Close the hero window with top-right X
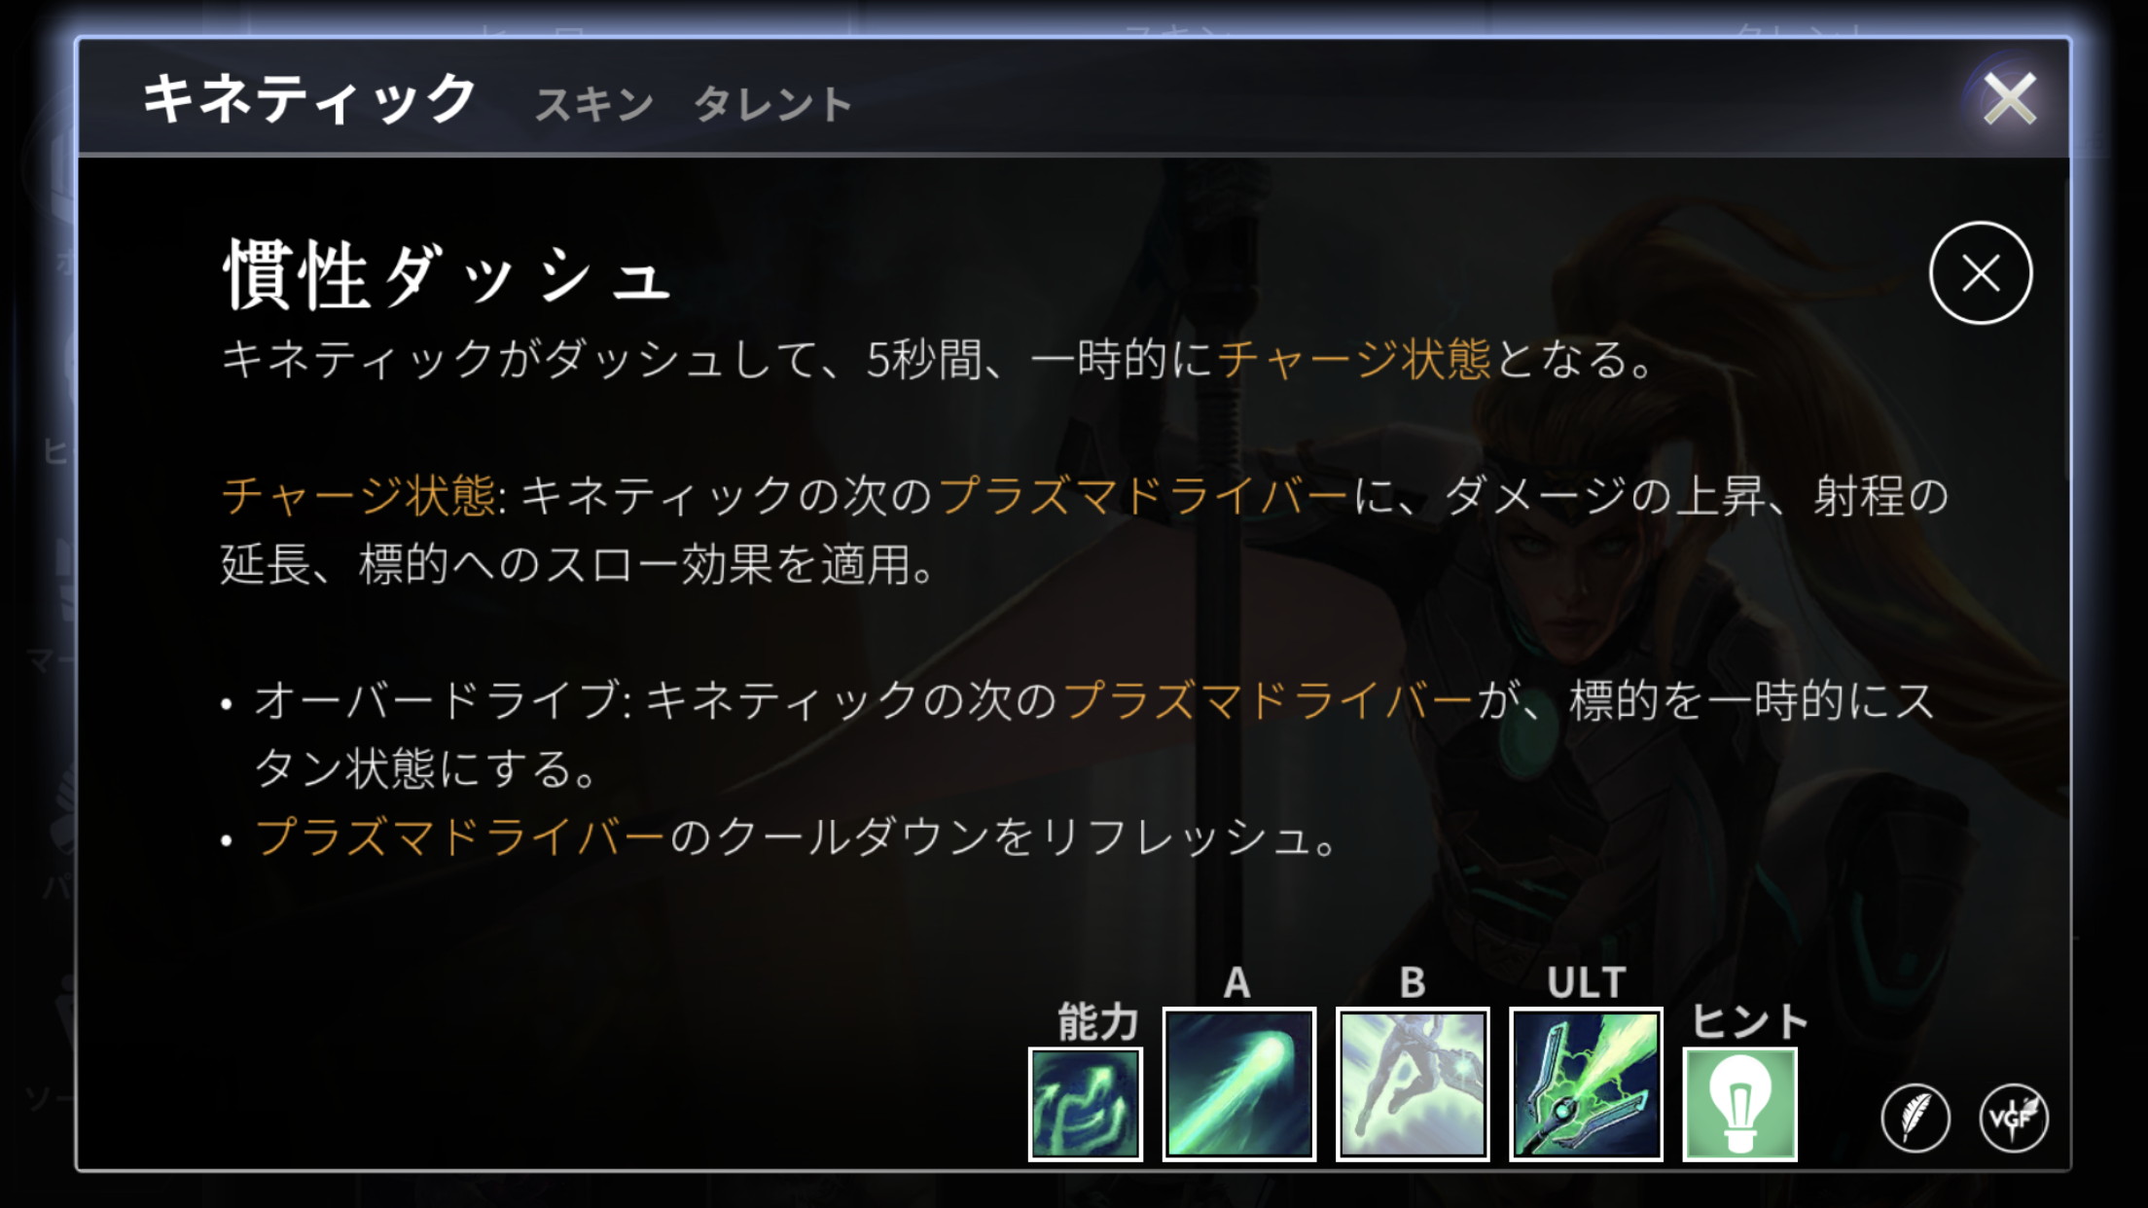Image resolution: width=2148 pixels, height=1208 pixels. [x=2009, y=99]
